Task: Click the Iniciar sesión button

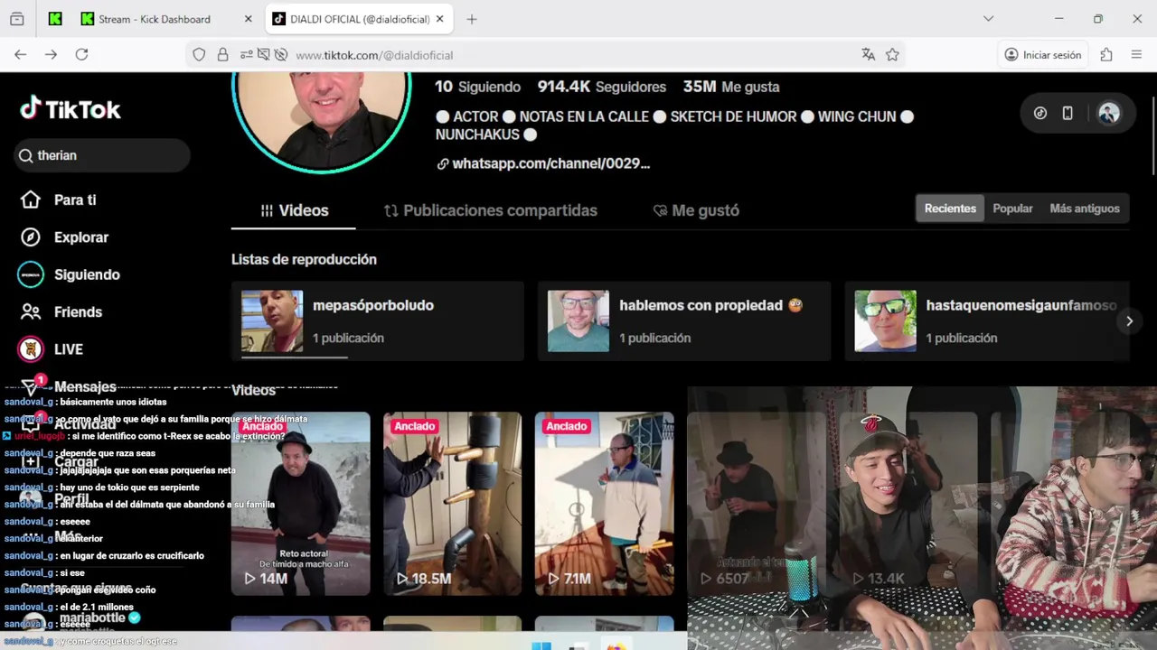Action: 1042,55
